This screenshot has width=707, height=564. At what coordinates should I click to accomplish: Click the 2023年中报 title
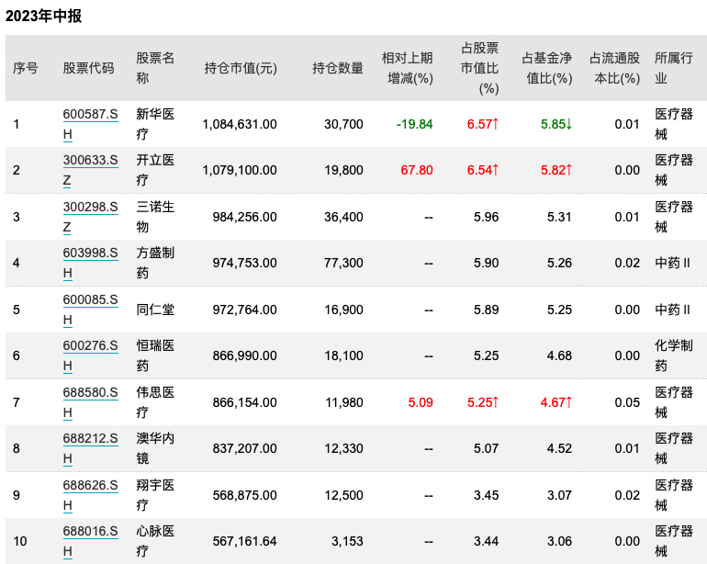click(43, 17)
